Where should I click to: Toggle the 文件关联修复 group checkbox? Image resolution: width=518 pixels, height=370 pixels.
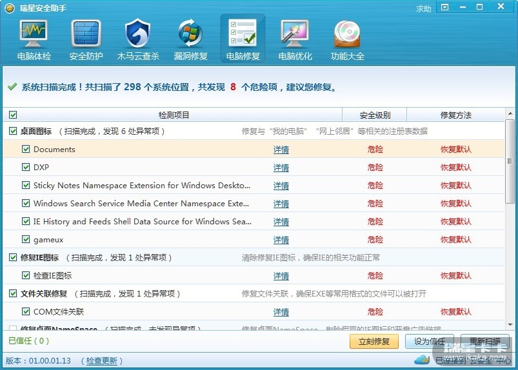pyautogui.click(x=13, y=293)
